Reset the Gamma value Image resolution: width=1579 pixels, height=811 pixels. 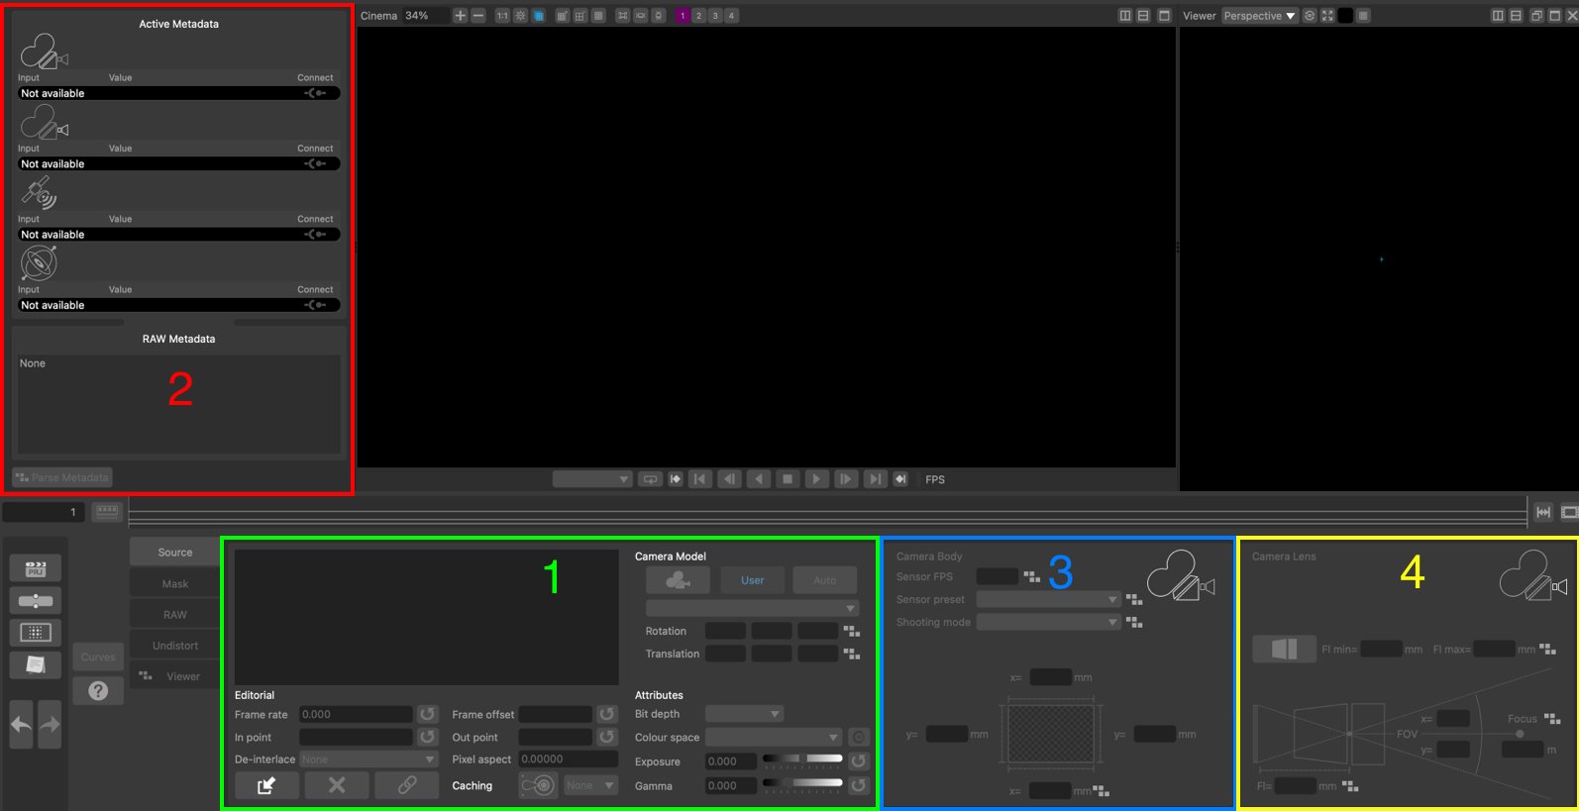tap(859, 785)
